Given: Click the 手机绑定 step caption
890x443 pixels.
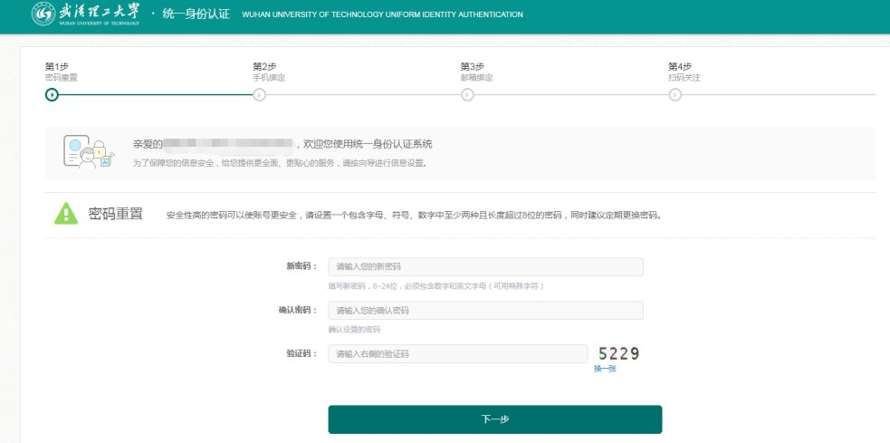Looking at the screenshot, I should click(269, 78).
